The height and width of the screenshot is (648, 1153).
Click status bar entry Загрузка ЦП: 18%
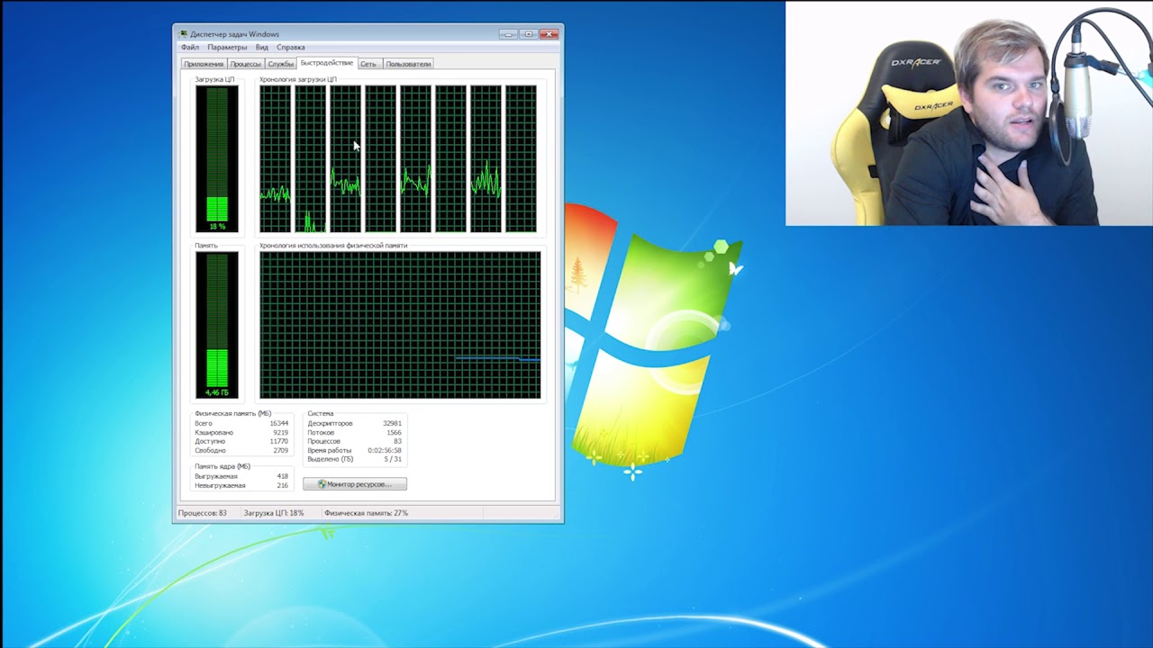274,513
